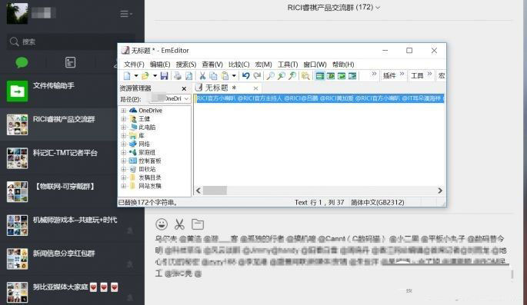This screenshot has height=305, width=527.
Task: Paste clipboard using toolbar paste icon
Action: 225,76
